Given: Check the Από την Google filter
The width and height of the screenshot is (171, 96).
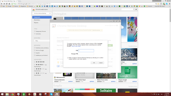Looking at the screenshot, I should [35, 50].
